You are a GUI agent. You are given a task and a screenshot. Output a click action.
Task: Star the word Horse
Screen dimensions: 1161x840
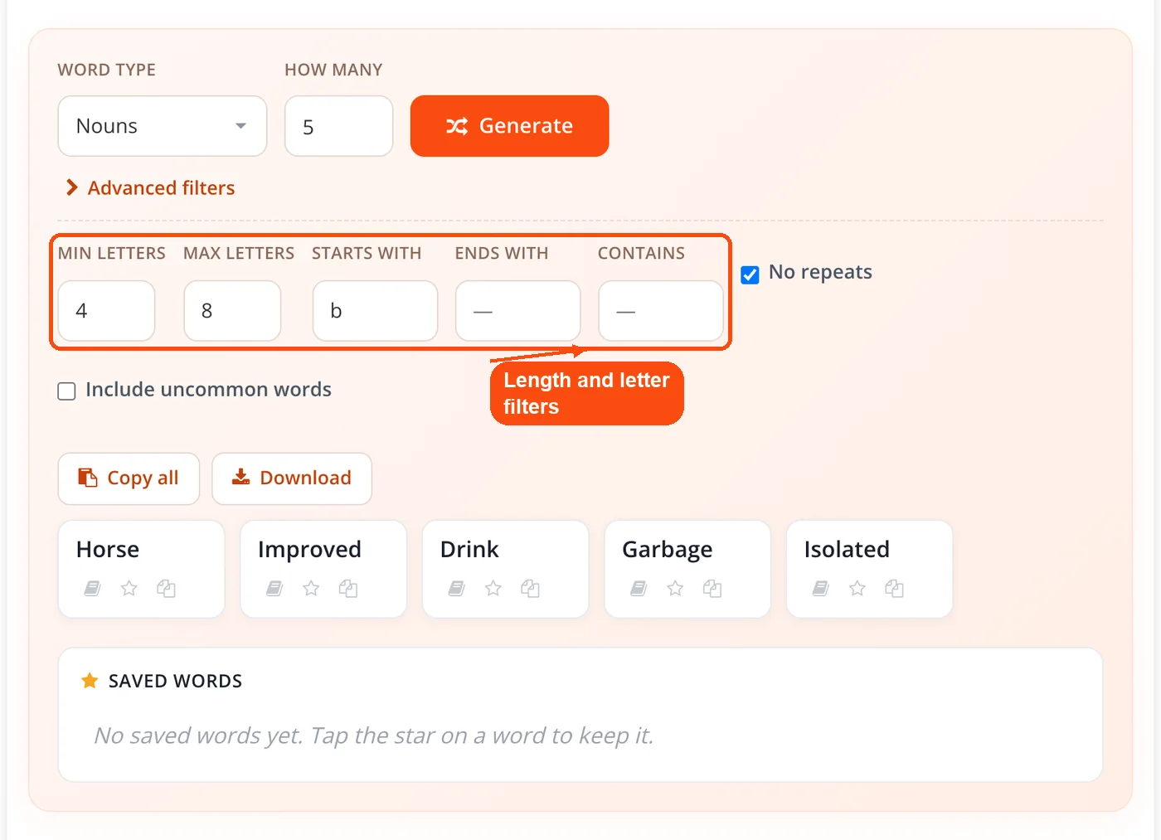[x=129, y=588]
